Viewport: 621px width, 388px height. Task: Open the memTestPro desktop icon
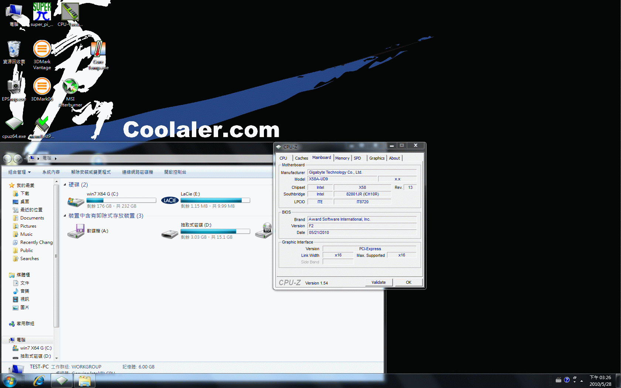tap(42, 127)
